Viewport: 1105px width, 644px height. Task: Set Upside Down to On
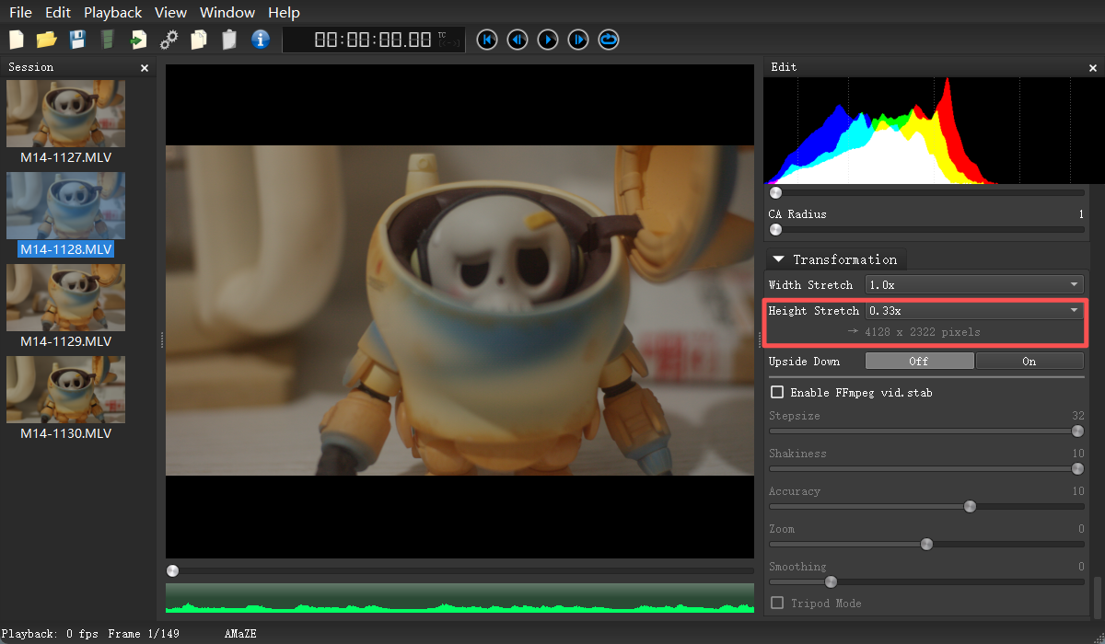(1029, 362)
